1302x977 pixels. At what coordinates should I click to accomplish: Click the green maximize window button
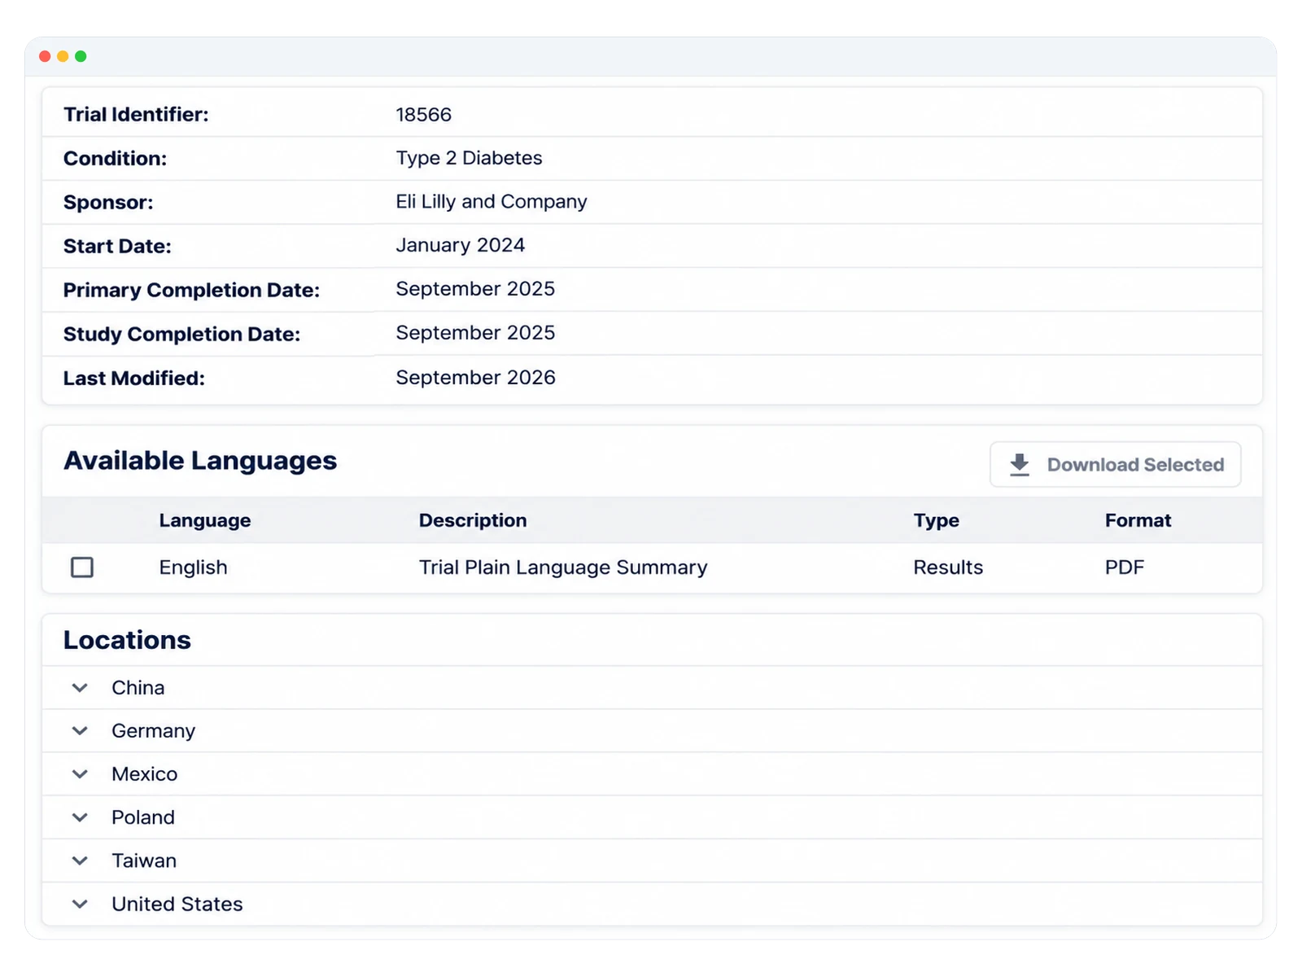click(81, 56)
